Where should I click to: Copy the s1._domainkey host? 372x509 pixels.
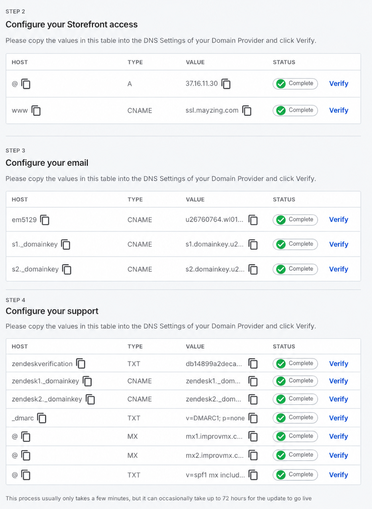[x=66, y=244]
